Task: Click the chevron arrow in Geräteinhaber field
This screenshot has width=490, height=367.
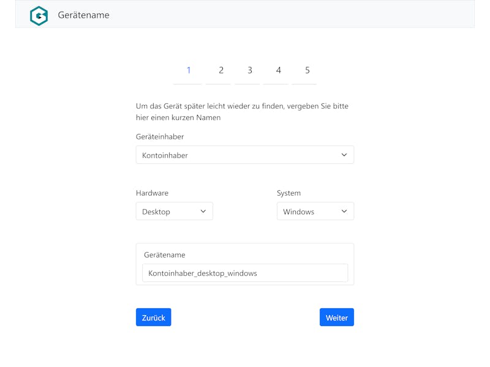Action: 344,155
